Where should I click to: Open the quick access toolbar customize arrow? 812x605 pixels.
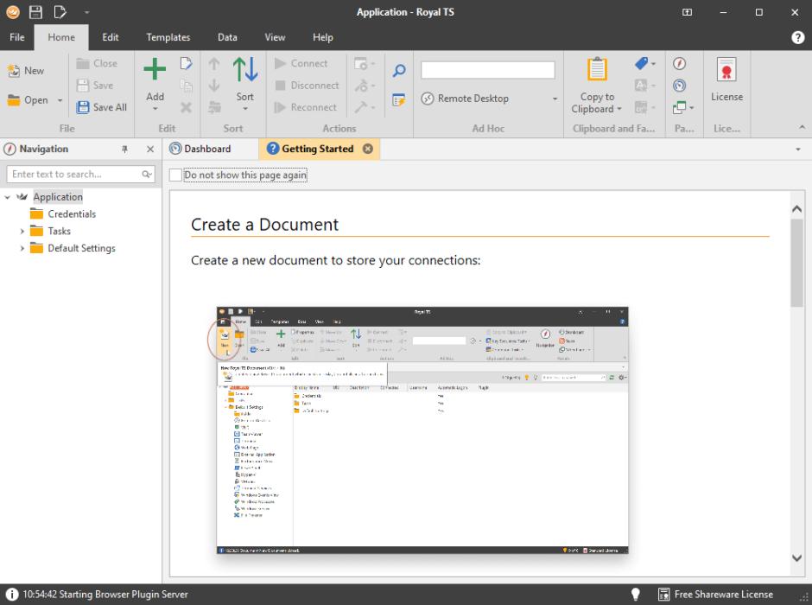pos(86,12)
